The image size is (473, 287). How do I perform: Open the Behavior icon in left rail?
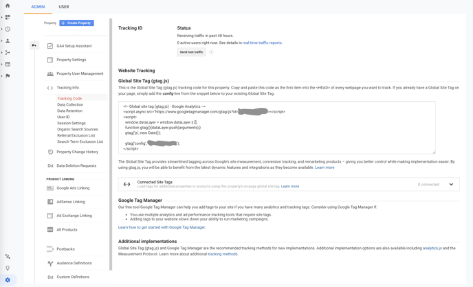(8, 64)
